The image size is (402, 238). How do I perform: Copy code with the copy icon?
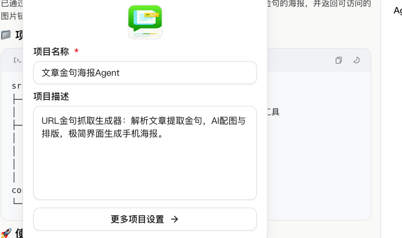pos(339,60)
